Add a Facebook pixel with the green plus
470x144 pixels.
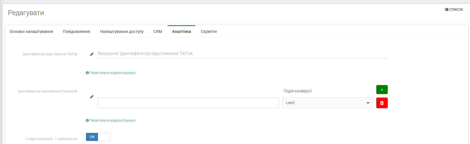[382, 90]
